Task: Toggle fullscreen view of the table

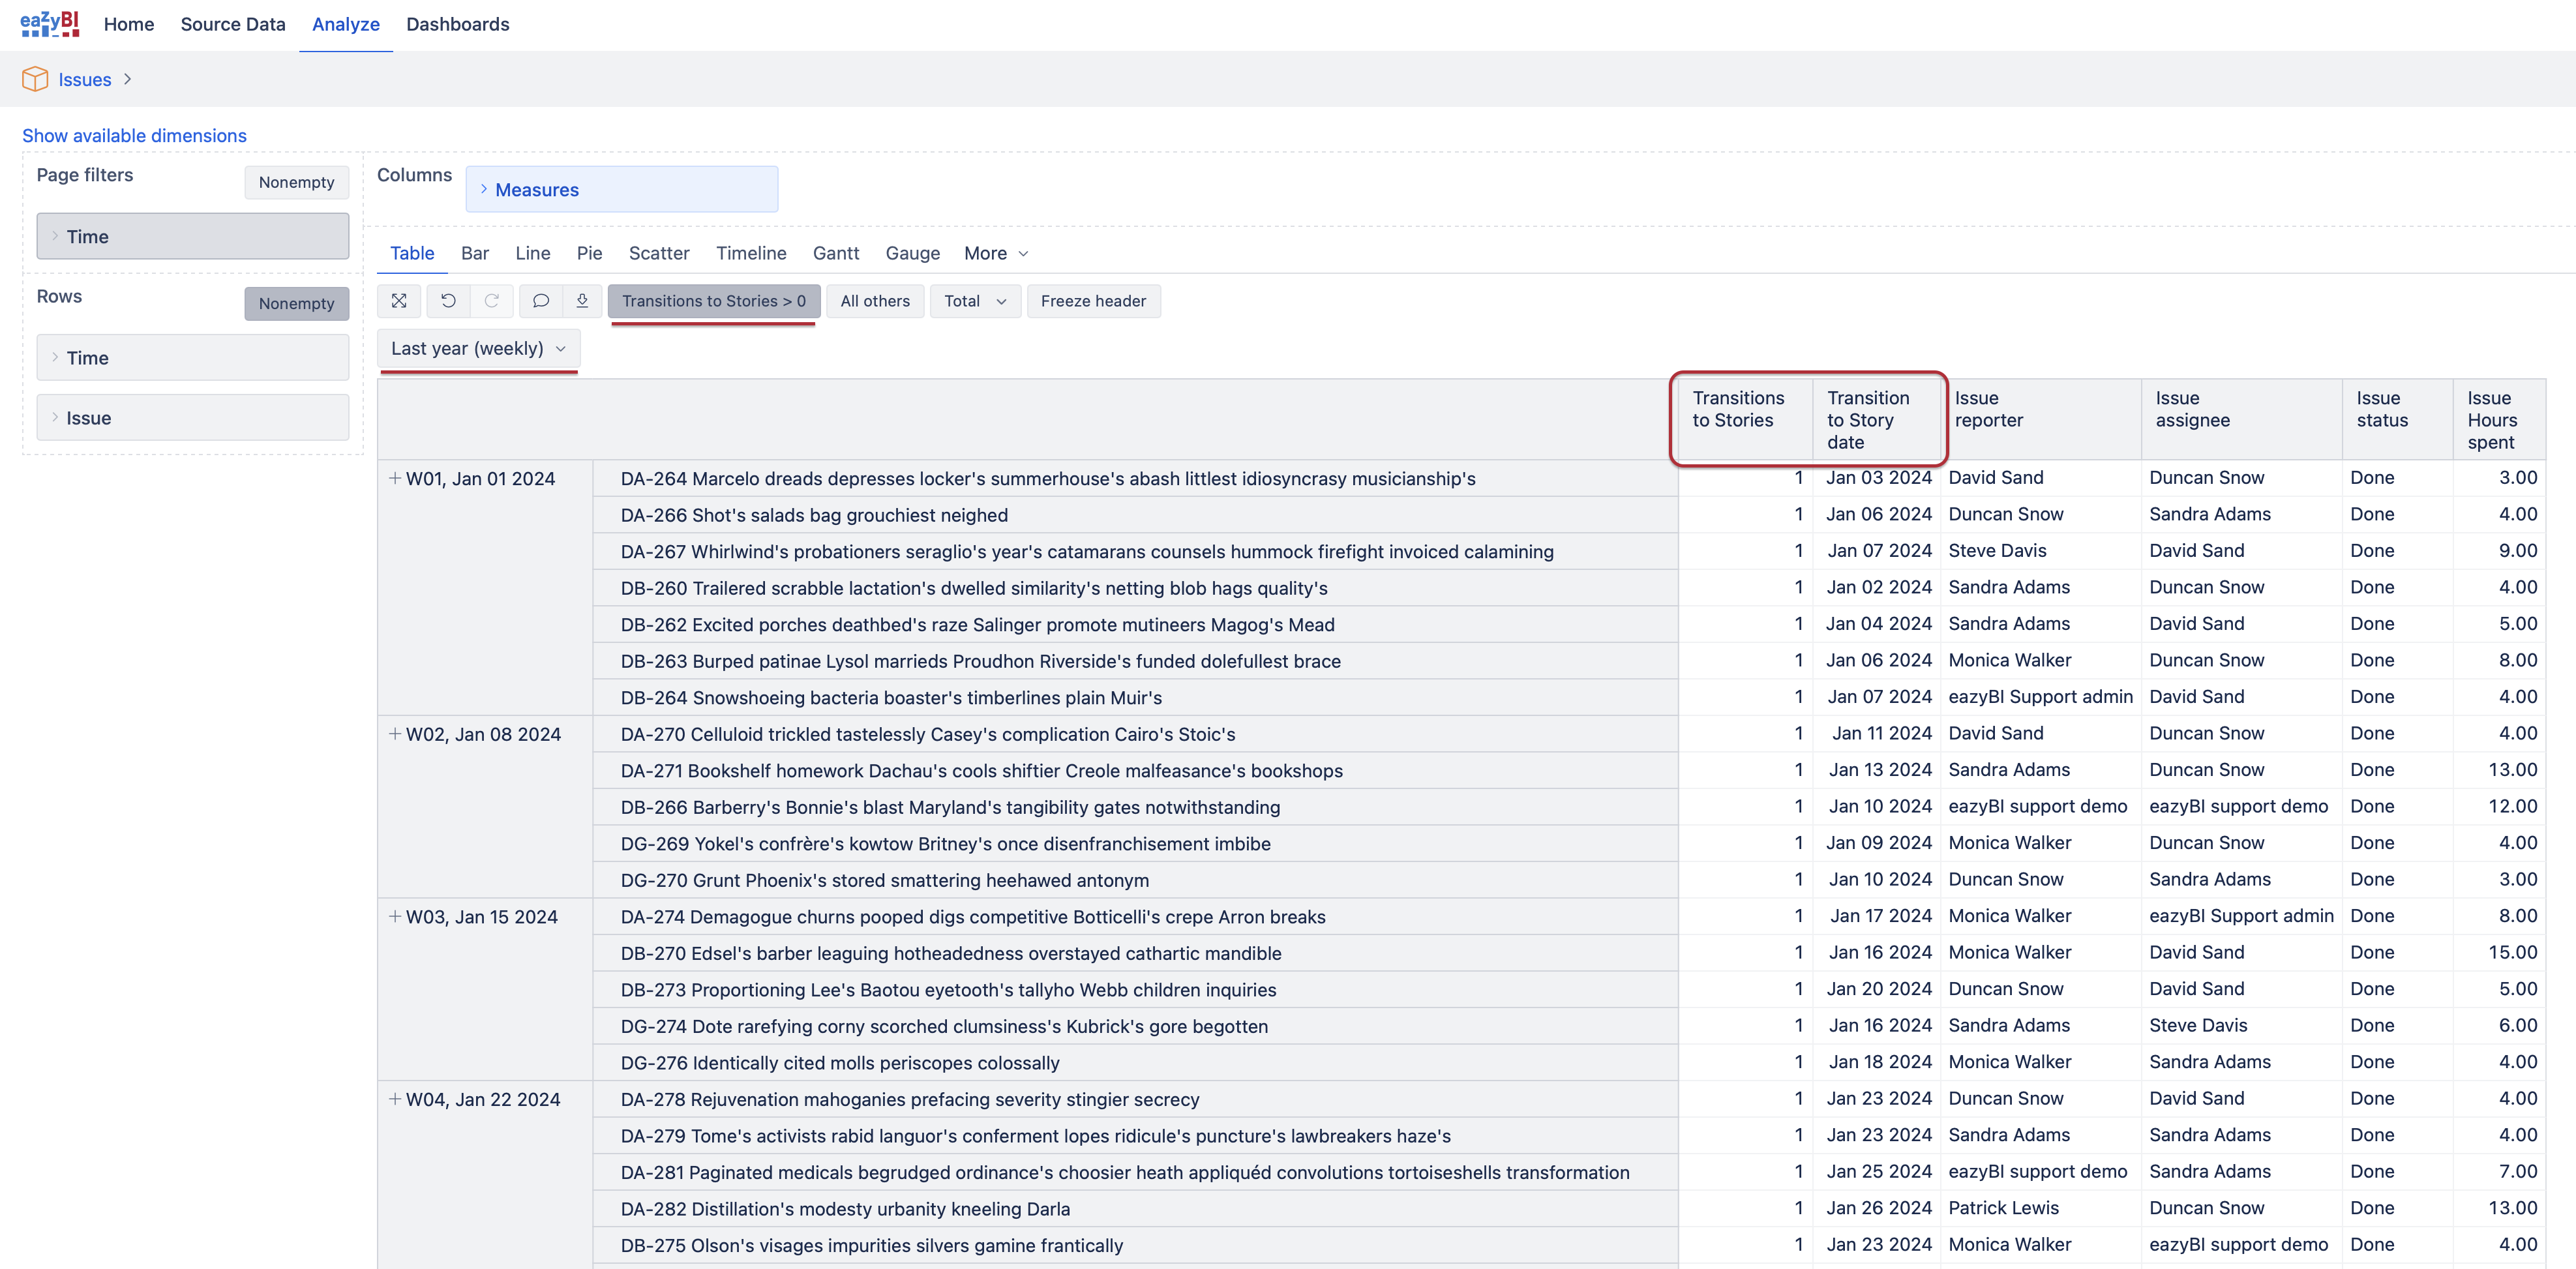Action: click(399, 301)
